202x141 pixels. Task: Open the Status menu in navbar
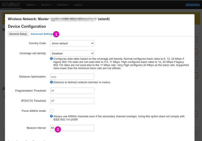32,5
